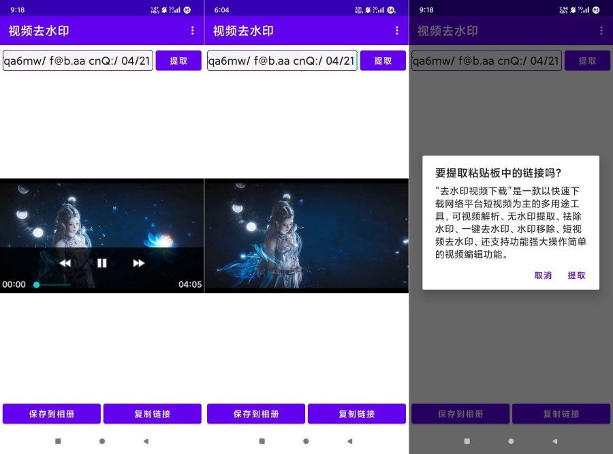
Task: Tap 复制链接 on the second screen
Action: 357,413
